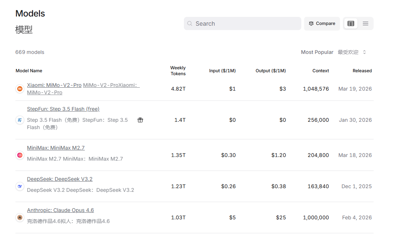Click the MiniMax M2.7 description subtitle text
Image resolution: width=396 pixels, height=234 pixels.
pyautogui.click(x=75, y=159)
